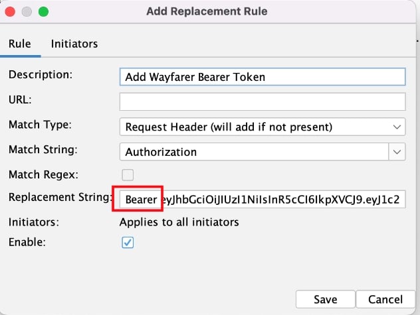
Task: Click the red close window button
Action: click(10, 12)
